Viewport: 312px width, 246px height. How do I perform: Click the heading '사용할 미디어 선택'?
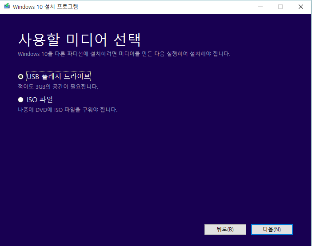click(80, 40)
